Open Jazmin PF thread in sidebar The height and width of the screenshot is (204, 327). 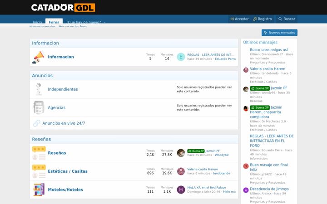click(x=279, y=88)
